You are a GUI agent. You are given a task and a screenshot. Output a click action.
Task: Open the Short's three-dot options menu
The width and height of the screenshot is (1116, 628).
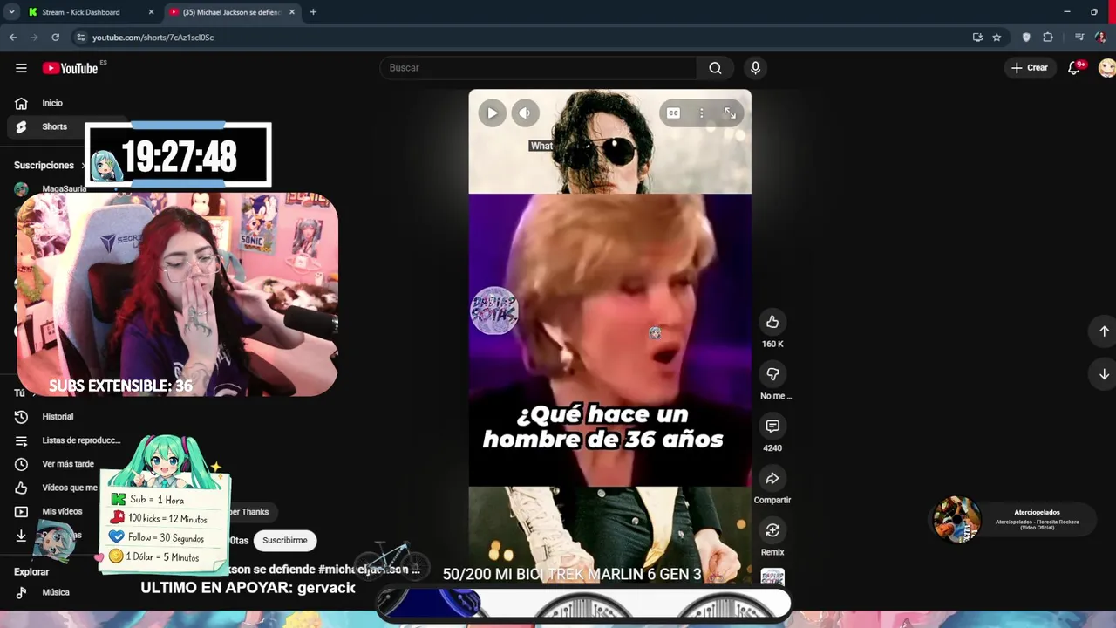(701, 113)
